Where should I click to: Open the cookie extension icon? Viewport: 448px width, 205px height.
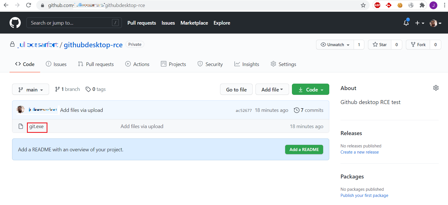400,5
